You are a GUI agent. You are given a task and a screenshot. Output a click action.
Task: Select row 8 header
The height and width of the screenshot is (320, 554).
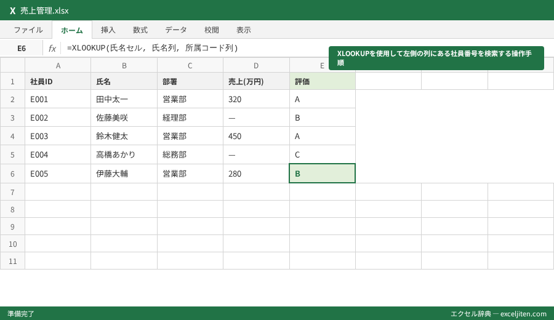12,209
